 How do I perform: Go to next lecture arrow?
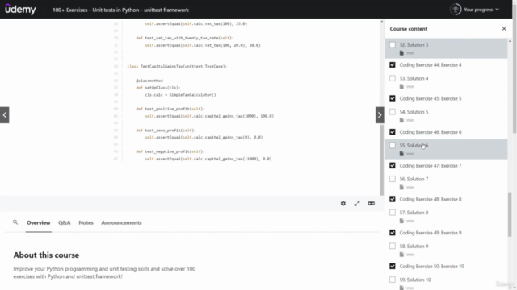coord(380,114)
